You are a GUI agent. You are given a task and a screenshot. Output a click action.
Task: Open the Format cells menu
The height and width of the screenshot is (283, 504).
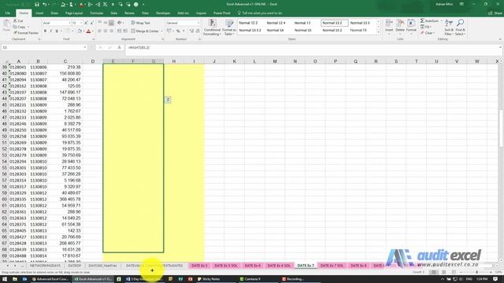(411, 26)
